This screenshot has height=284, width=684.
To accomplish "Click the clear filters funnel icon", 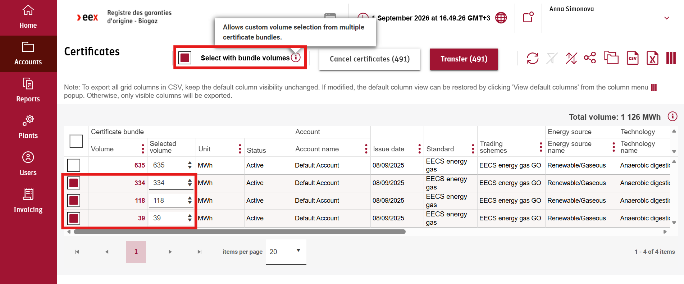I will pyautogui.click(x=552, y=58).
